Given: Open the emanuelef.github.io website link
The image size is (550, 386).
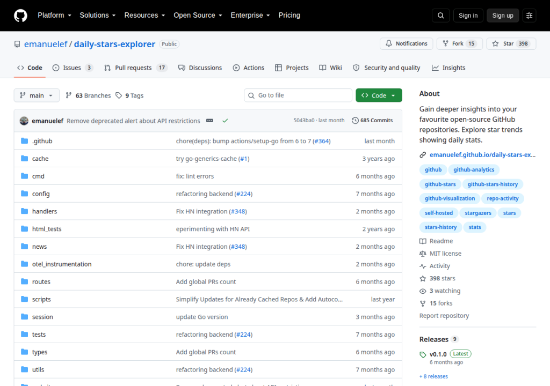Looking at the screenshot, I should [482, 155].
